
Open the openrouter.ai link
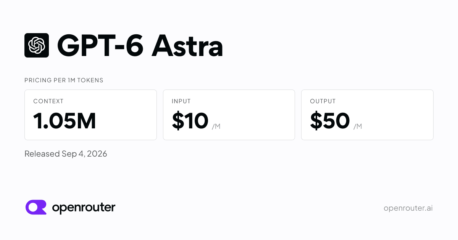pos(408,208)
